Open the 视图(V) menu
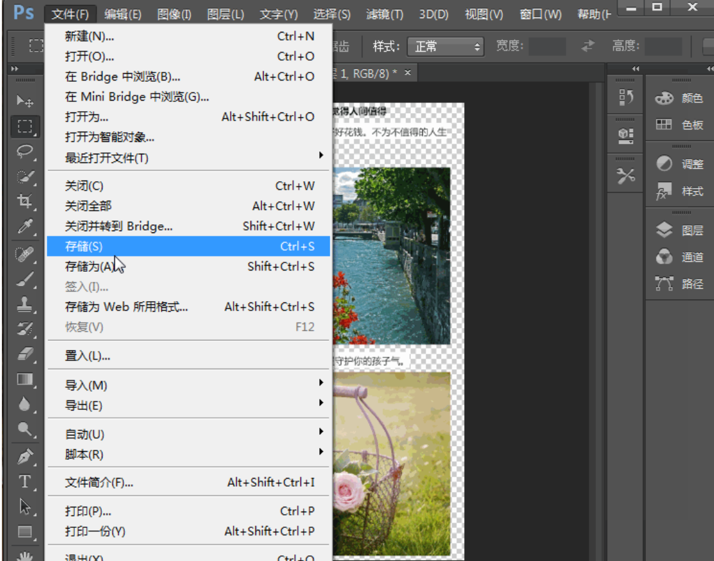Viewport: 714px width, 561px height. 483,14
